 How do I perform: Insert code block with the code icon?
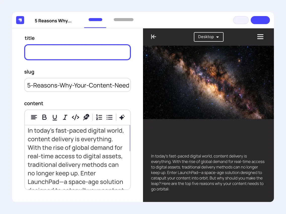[x=75, y=117]
